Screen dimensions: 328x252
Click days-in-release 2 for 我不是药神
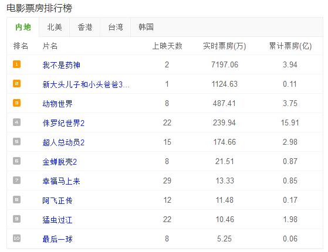click(x=167, y=65)
